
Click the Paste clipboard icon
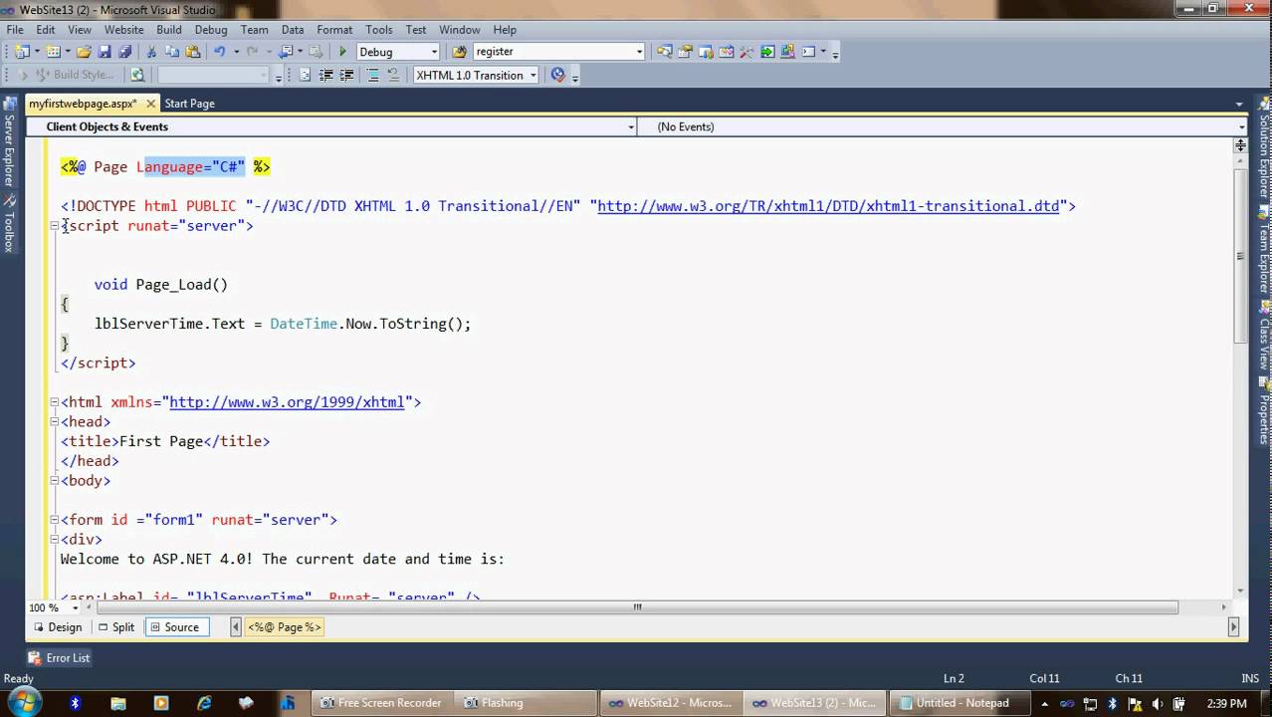click(x=192, y=52)
